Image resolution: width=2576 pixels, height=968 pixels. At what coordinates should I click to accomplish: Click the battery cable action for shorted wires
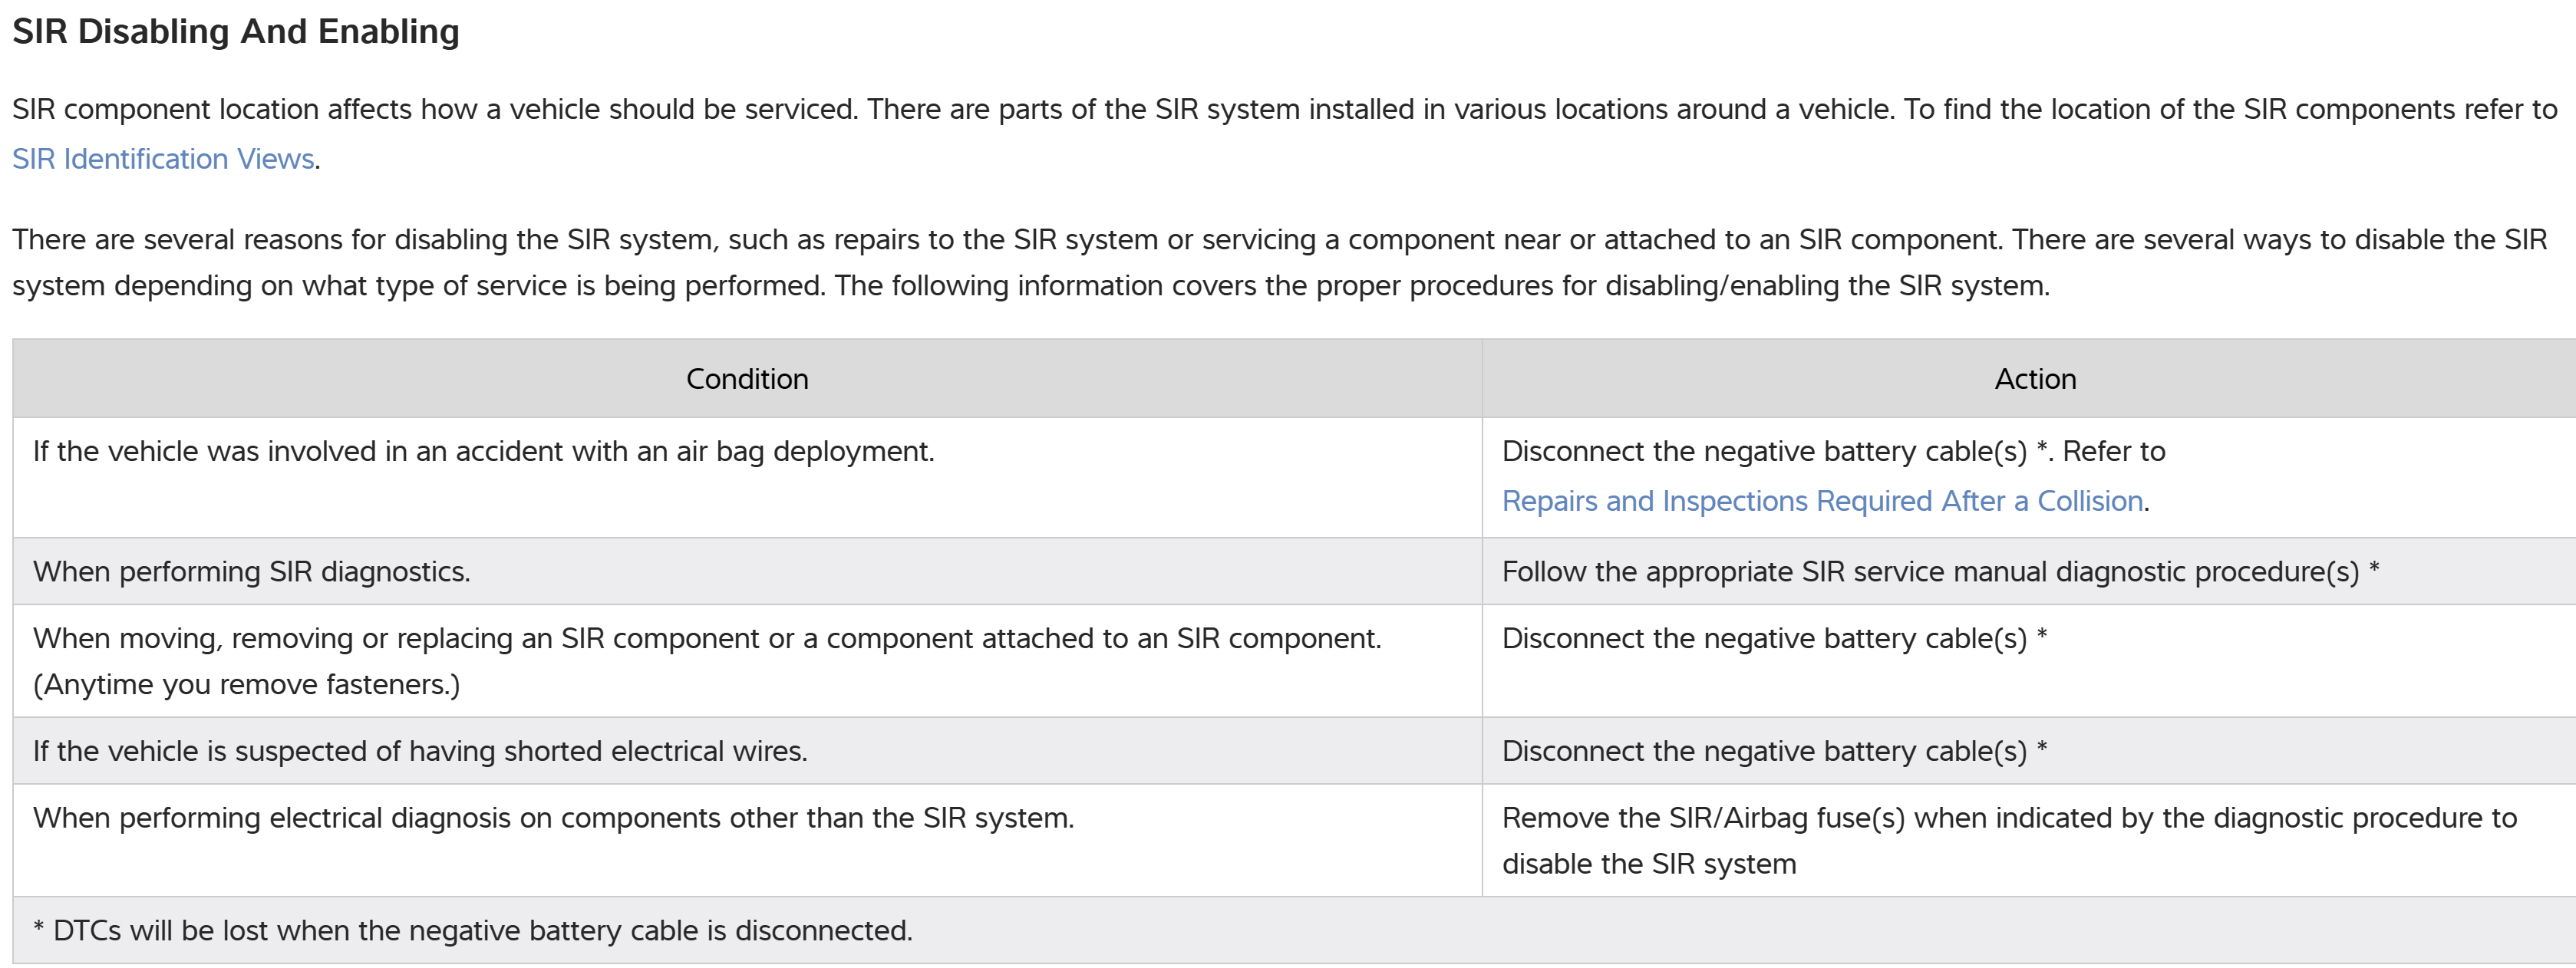[x=1773, y=752]
